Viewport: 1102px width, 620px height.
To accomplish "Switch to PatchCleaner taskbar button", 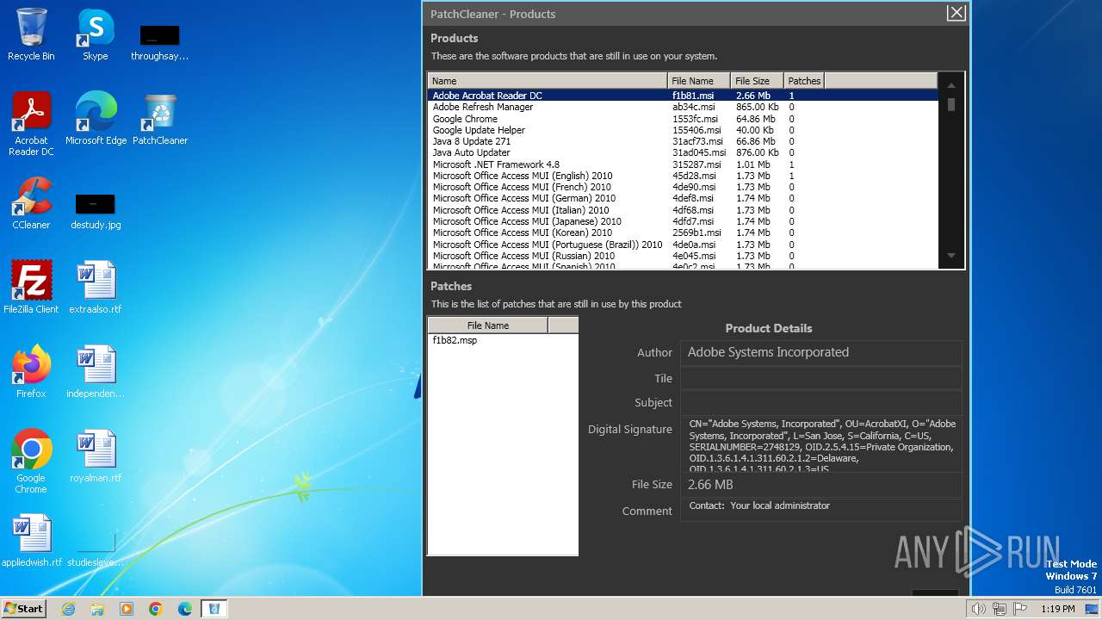I will [214, 609].
